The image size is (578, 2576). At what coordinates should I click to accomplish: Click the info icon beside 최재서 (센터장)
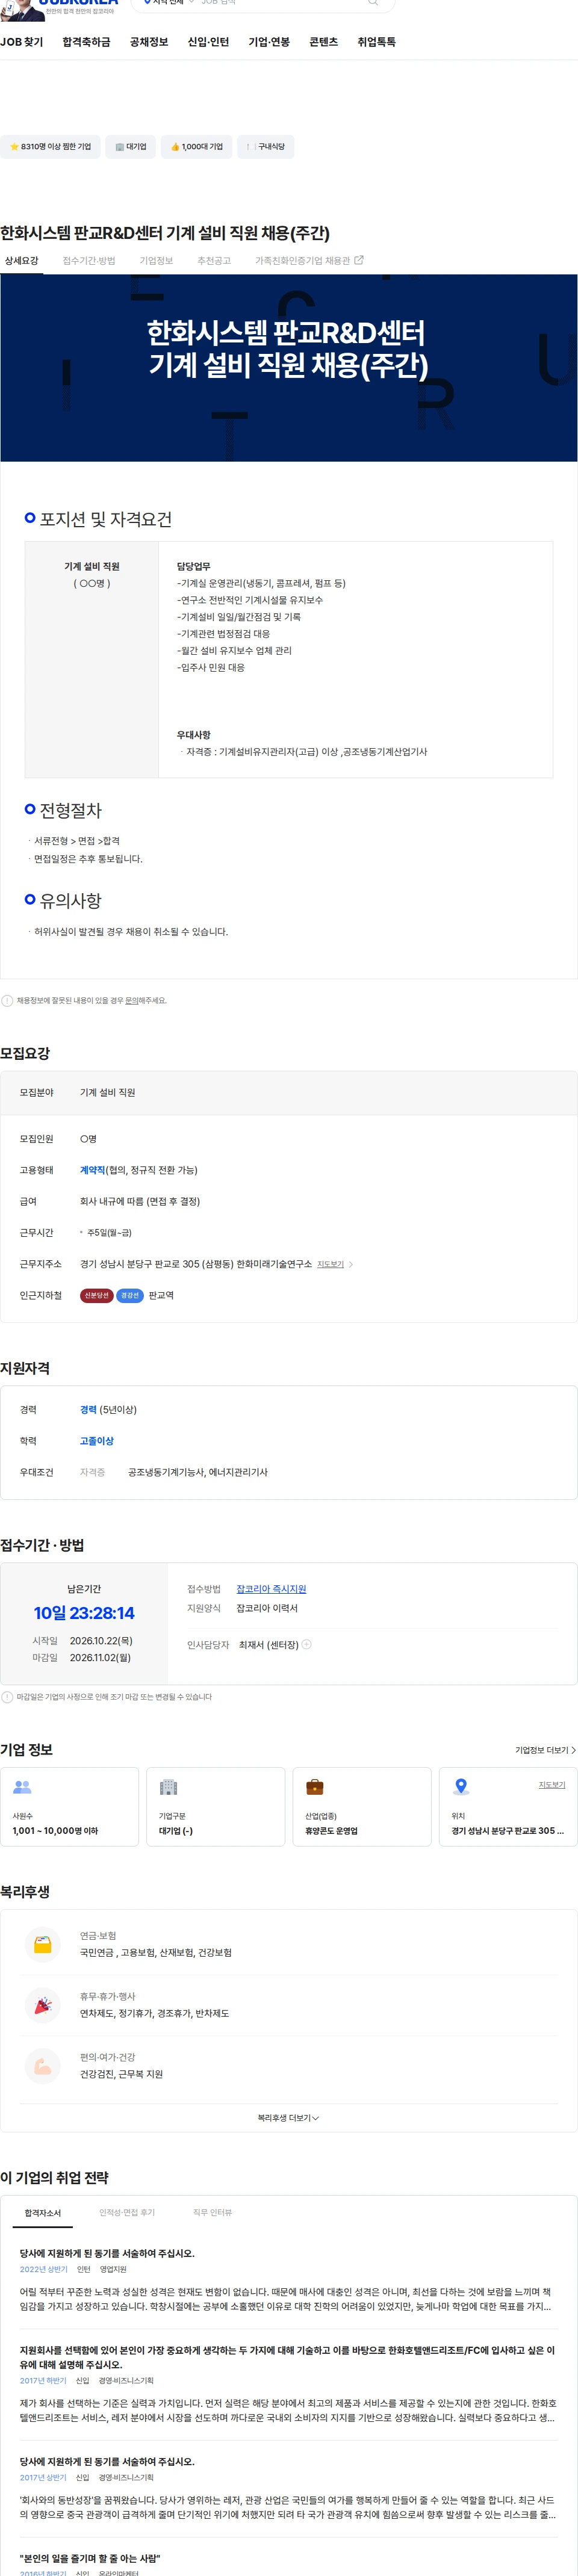tap(306, 1645)
